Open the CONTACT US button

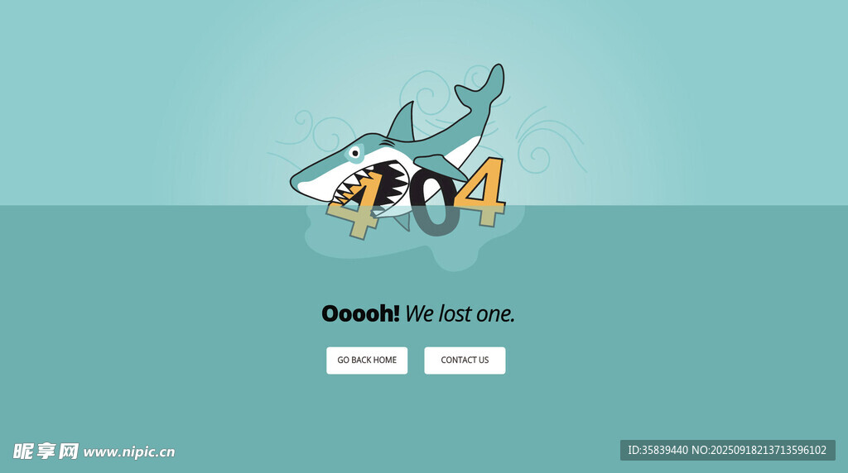[x=465, y=361]
